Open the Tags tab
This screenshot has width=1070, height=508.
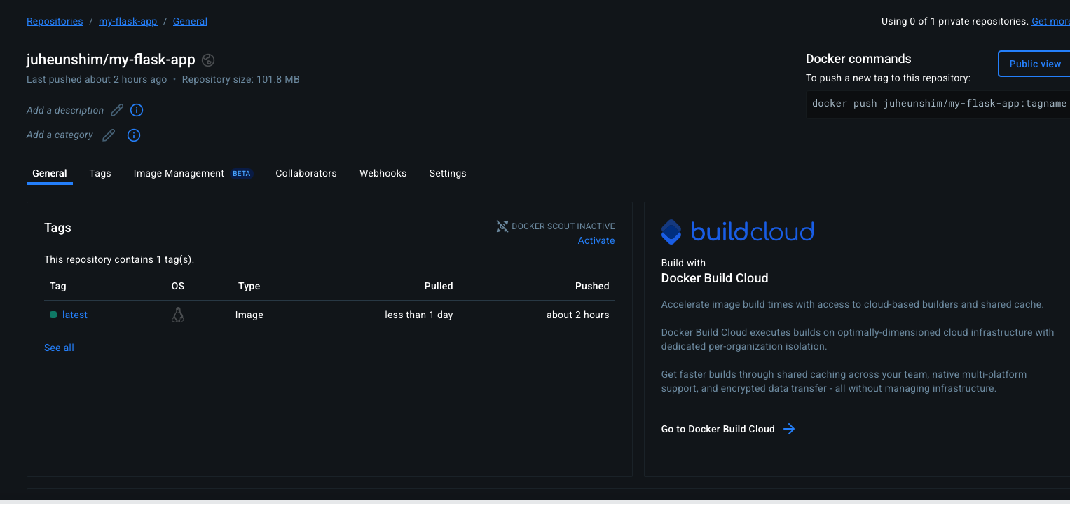[100, 173]
